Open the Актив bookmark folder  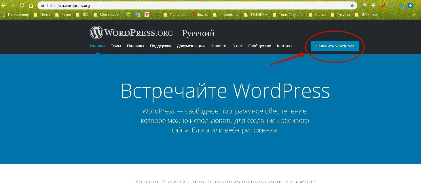(63, 15)
